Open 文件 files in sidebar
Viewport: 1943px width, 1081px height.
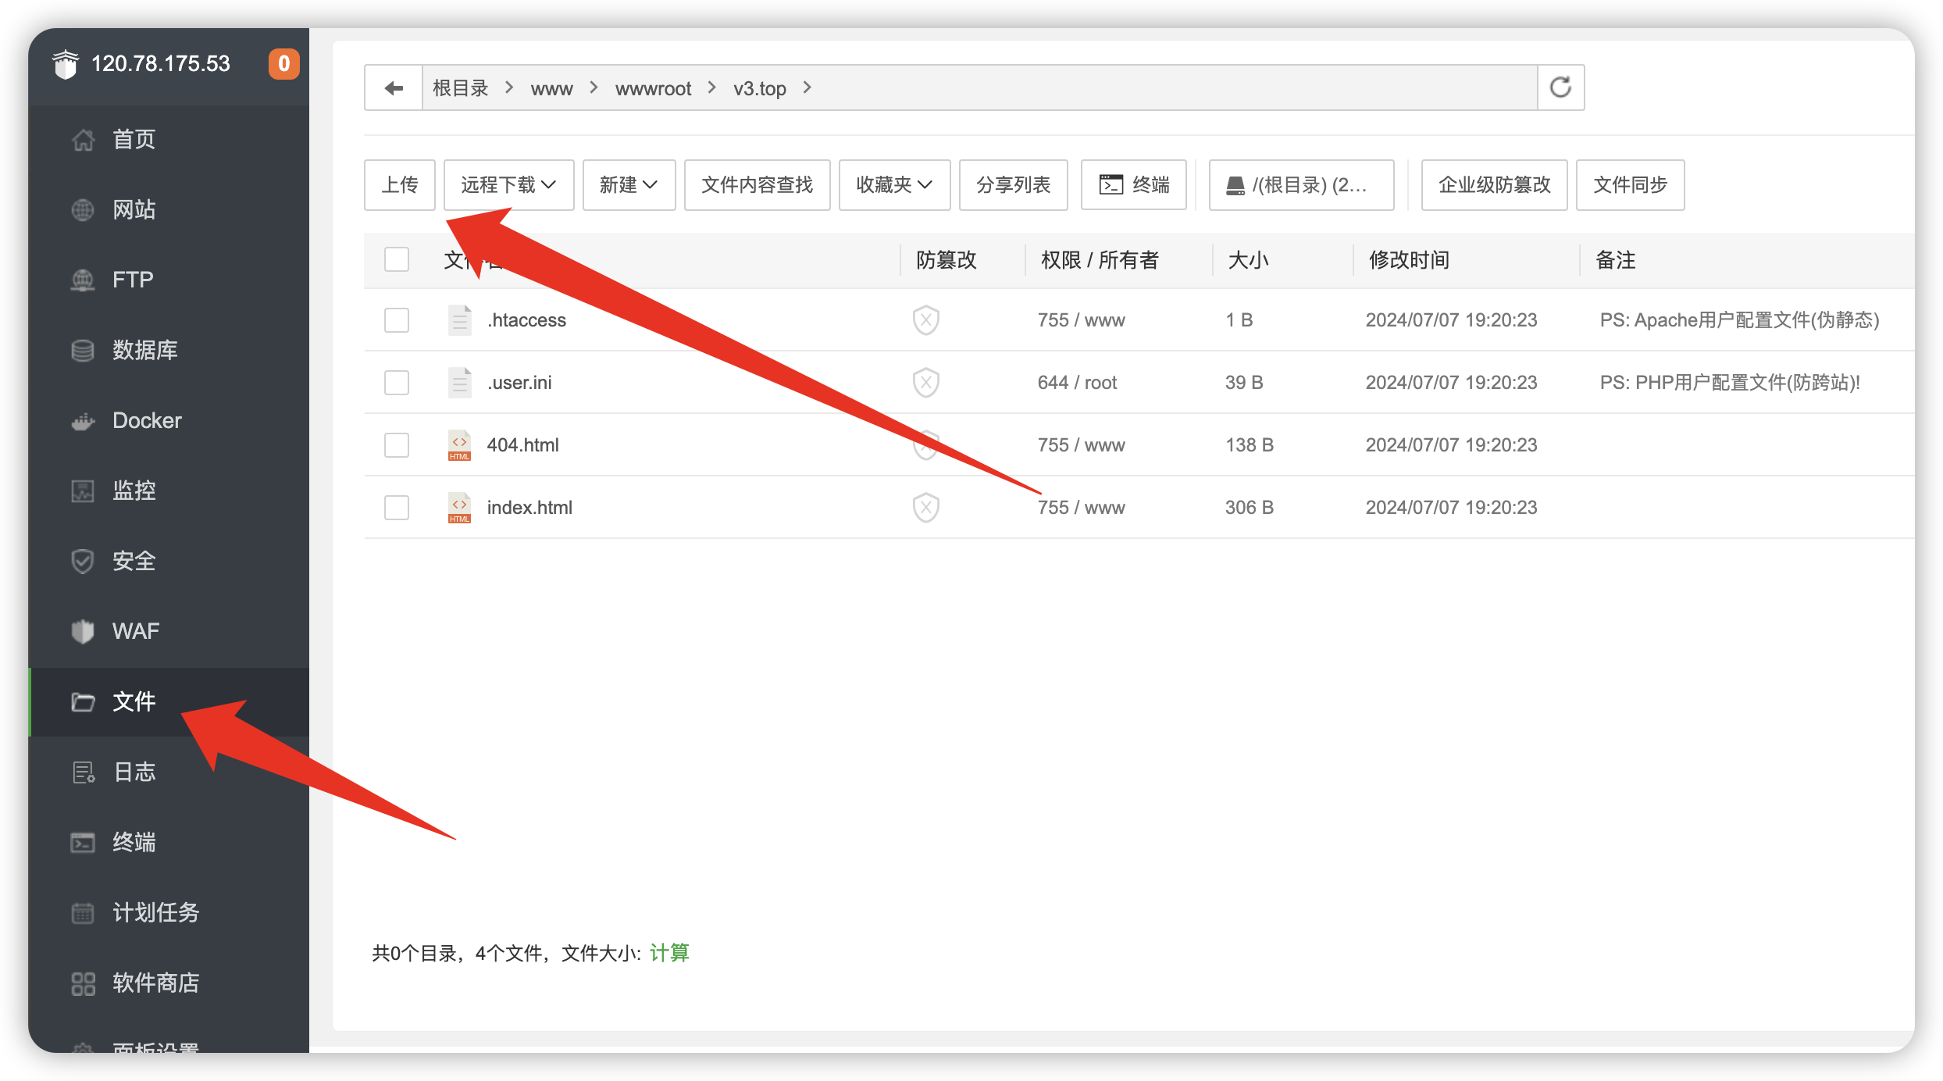coord(169,702)
